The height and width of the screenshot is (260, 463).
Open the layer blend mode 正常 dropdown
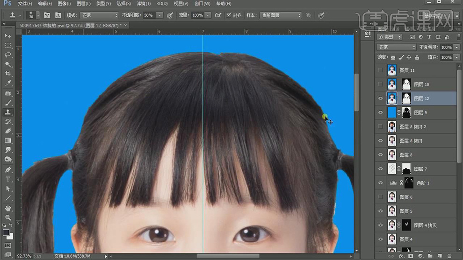(397, 47)
